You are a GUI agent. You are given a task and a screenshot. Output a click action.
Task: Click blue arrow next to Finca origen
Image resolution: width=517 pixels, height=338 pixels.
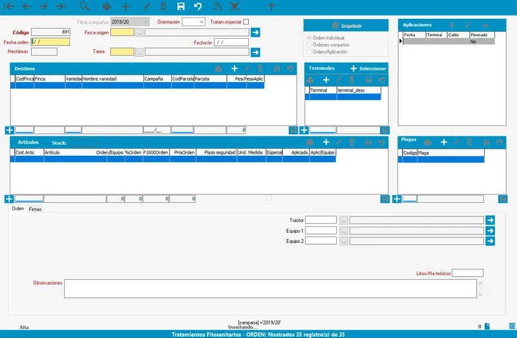255,32
